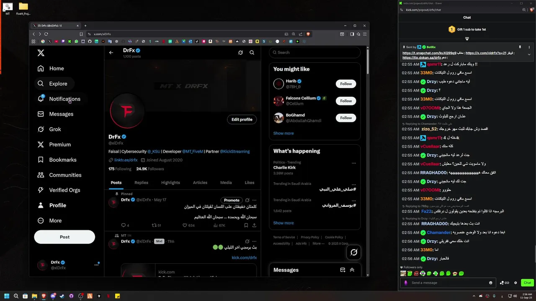This screenshot has width=536, height=301.
Task: Open more options on the pinned post
Action: 254,200
